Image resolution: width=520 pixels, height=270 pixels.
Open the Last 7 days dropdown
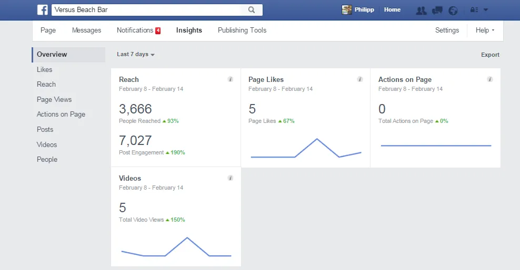136,54
